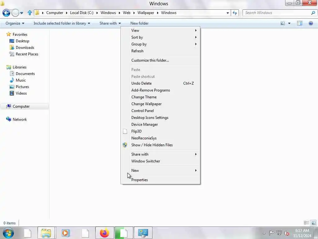Click Computer in the address breadcrumb
The image size is (318, 239).
[x=55, y=13]
